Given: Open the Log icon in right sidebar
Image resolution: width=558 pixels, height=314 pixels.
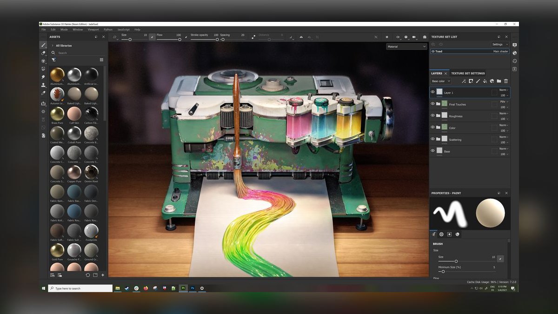Looking at the screenshot, I should click(x=515, y=69).
